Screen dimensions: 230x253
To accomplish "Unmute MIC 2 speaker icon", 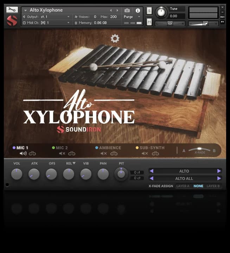I will tap(62, 153).
